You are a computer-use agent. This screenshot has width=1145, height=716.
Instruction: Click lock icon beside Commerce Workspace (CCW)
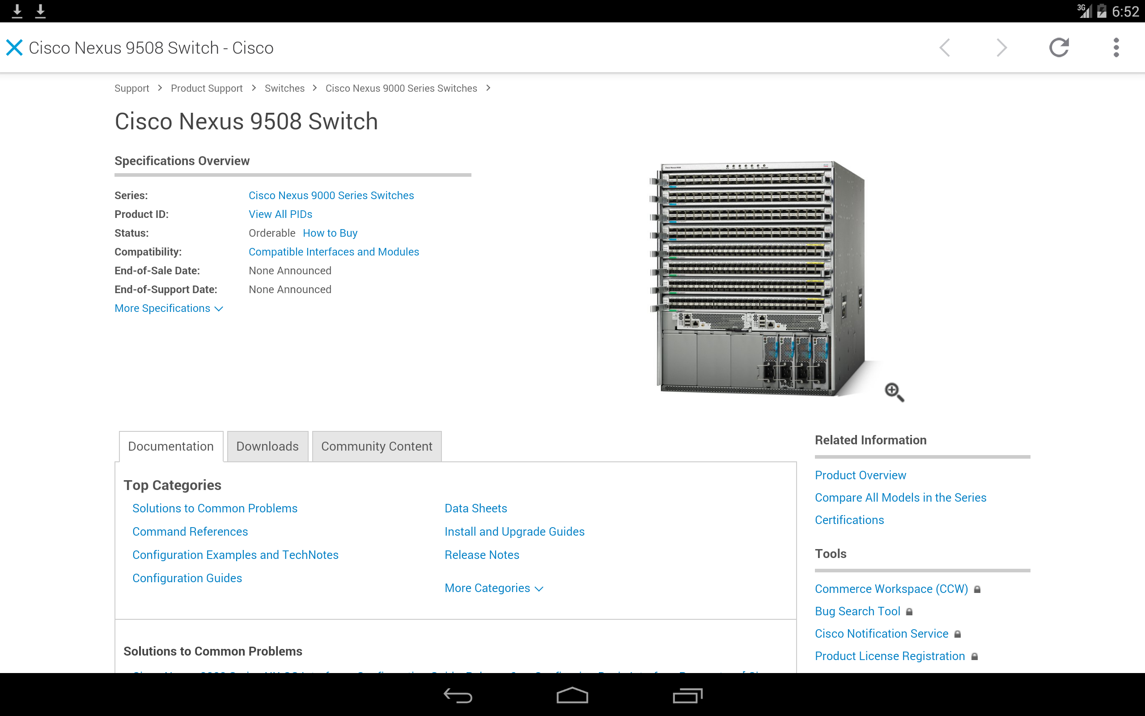click(977, 589)
